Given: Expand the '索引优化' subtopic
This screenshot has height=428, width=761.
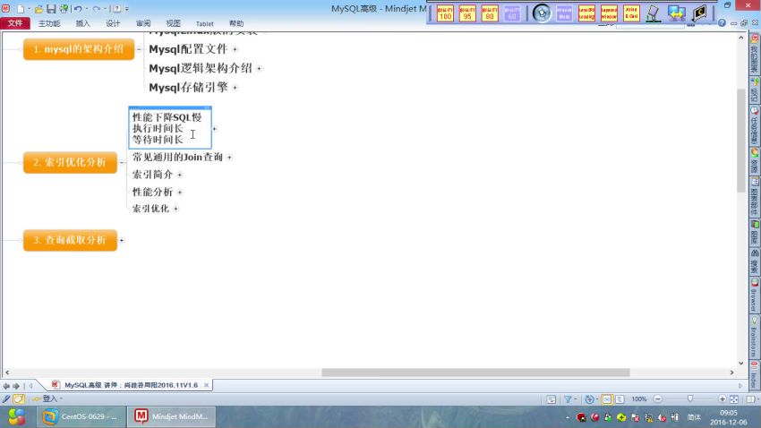Looking at the screenshot, I should [175, 209].
